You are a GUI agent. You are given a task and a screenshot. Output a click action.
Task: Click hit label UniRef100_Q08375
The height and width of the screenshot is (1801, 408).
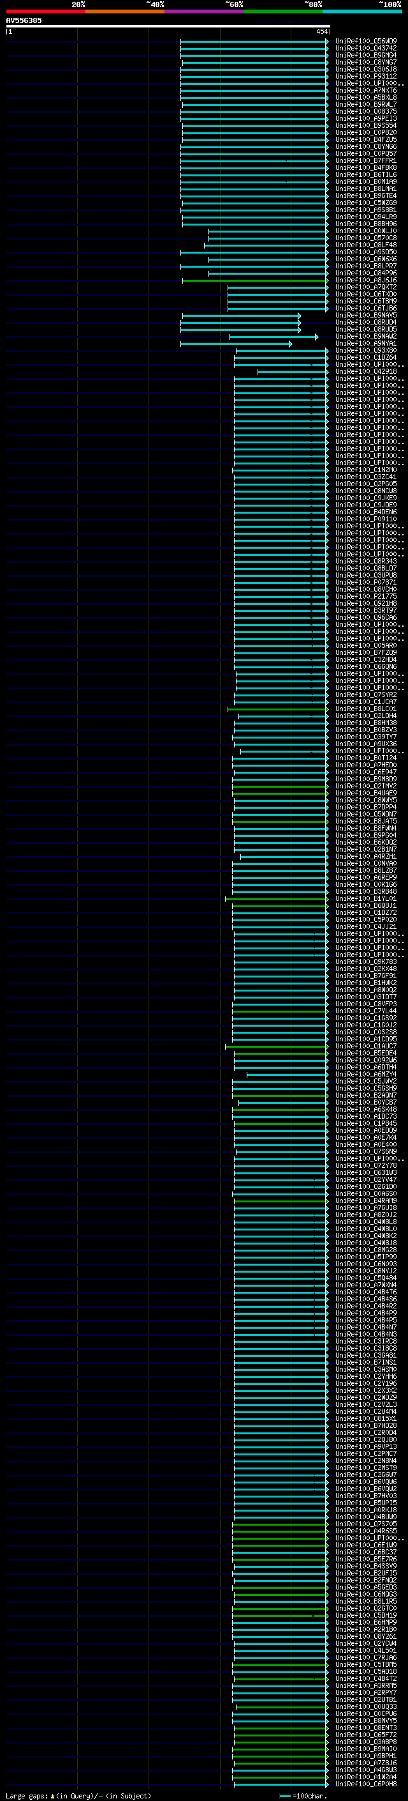tap(366, 111)
